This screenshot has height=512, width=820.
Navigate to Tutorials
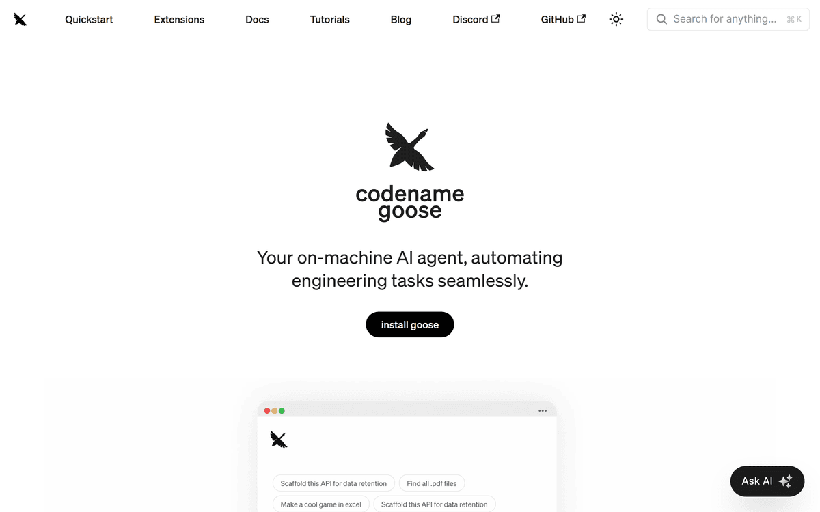click(x=329, y=20)
